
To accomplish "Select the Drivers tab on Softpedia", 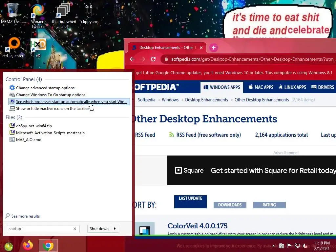I will click(323, 87).
